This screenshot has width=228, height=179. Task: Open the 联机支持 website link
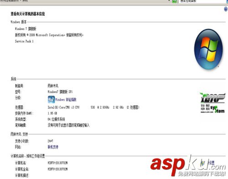coord(53,147)
